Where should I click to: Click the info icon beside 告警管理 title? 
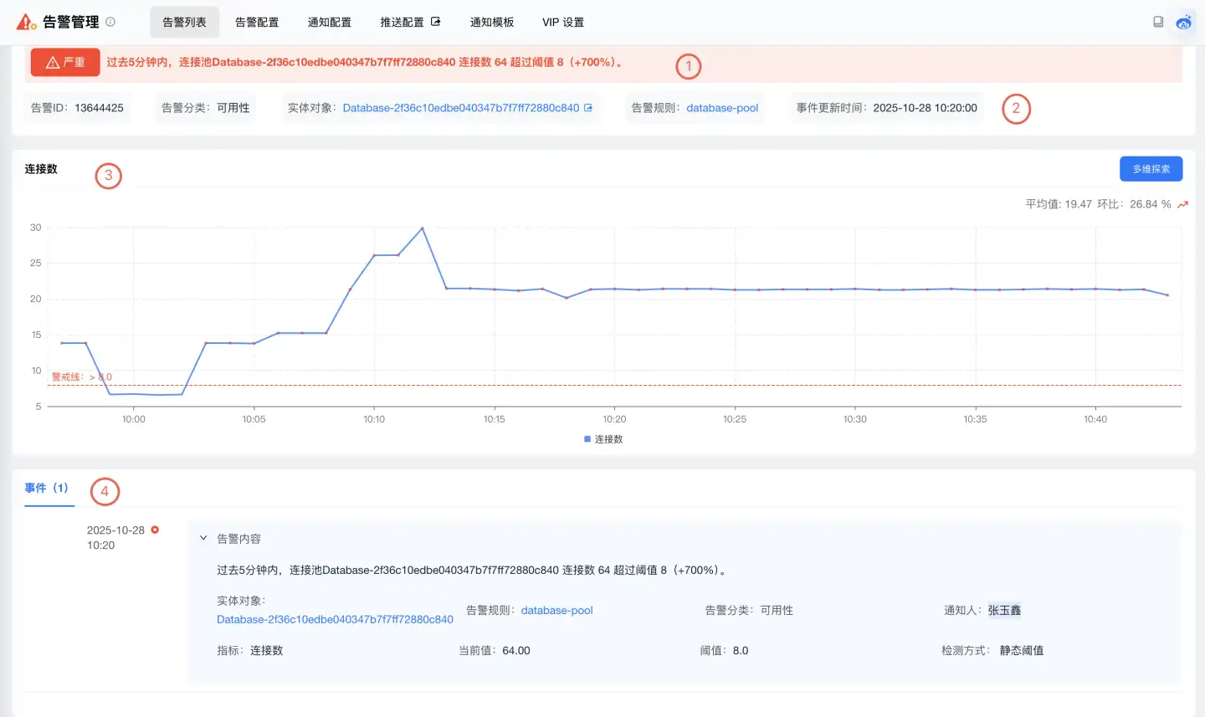coord(110,22)
